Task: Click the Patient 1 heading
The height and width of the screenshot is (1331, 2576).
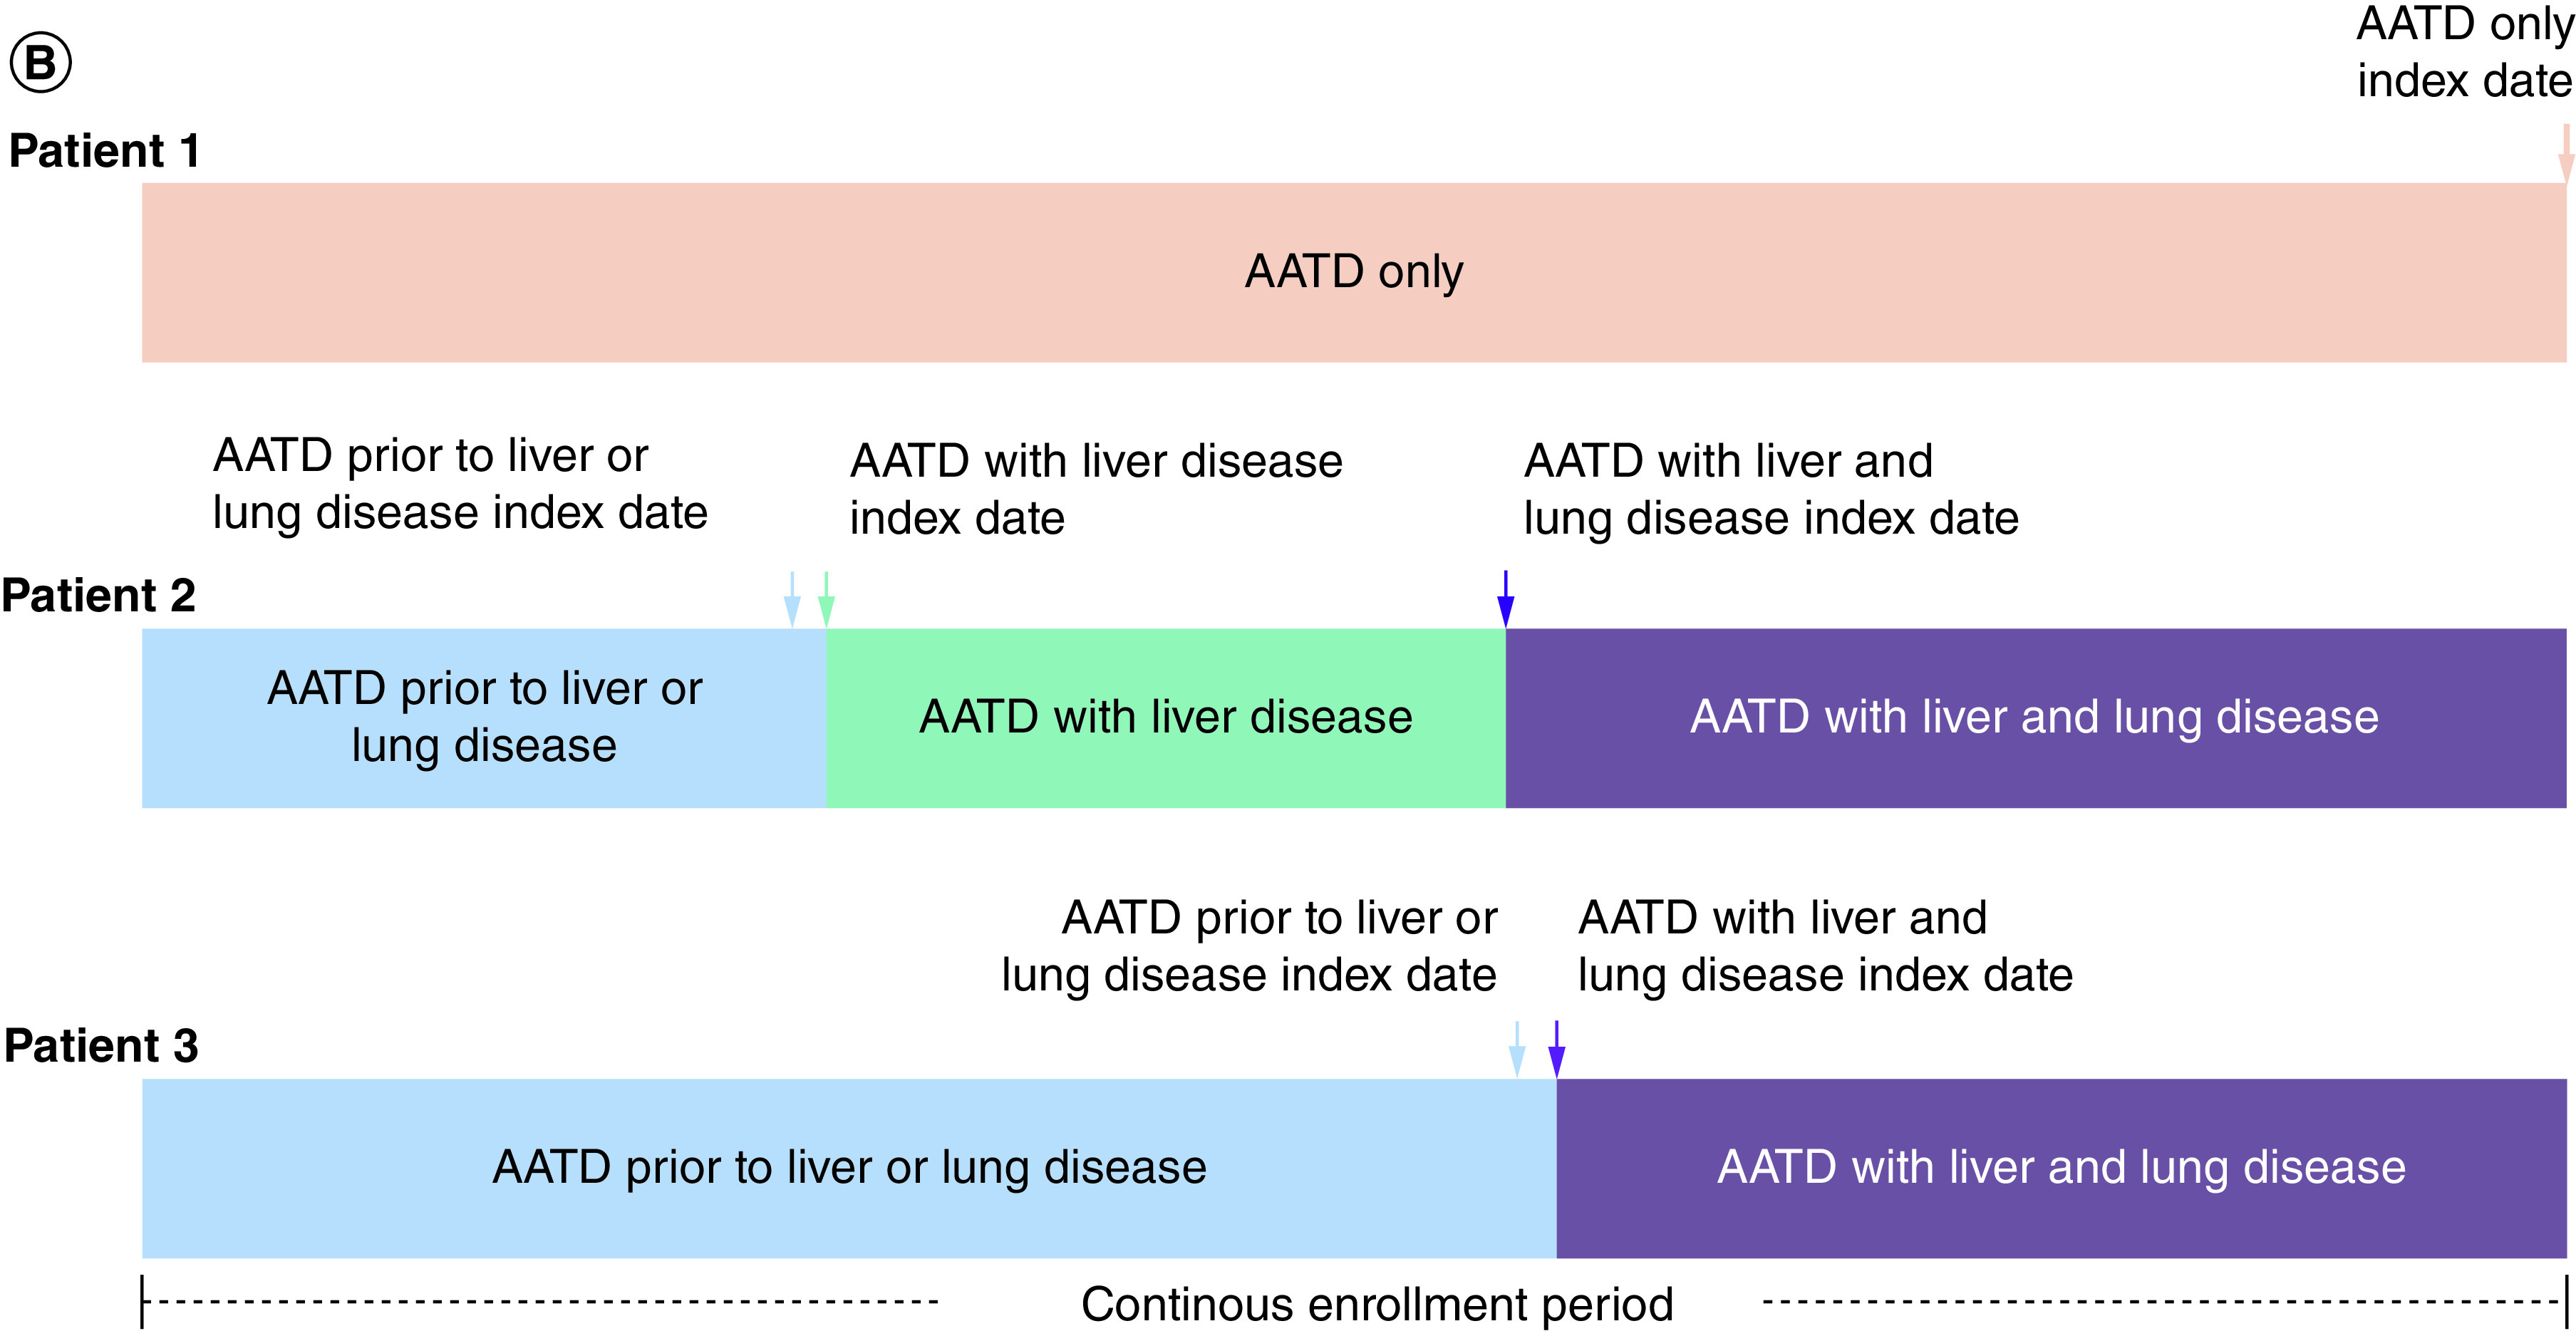Action: [104, 152]
